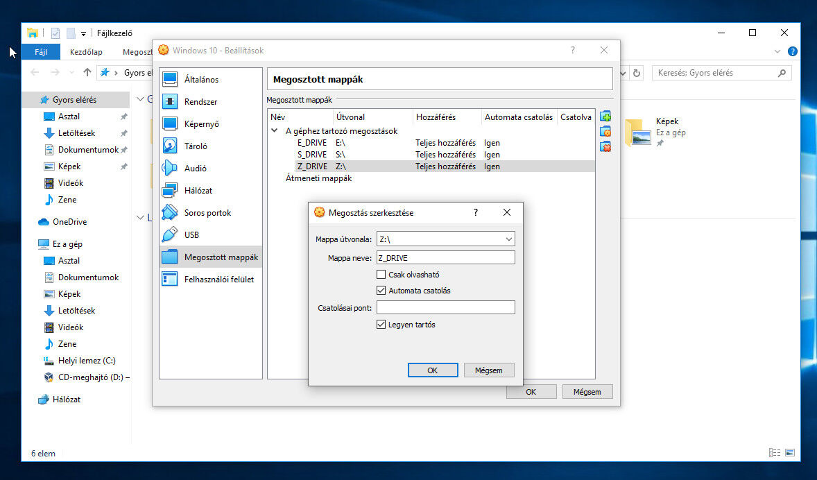Click the Mappa neve input field

pyautogui.click(x=445, y=257)
